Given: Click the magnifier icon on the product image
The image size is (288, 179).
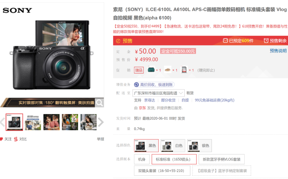Looking at the screenshot, I should 99,103.
